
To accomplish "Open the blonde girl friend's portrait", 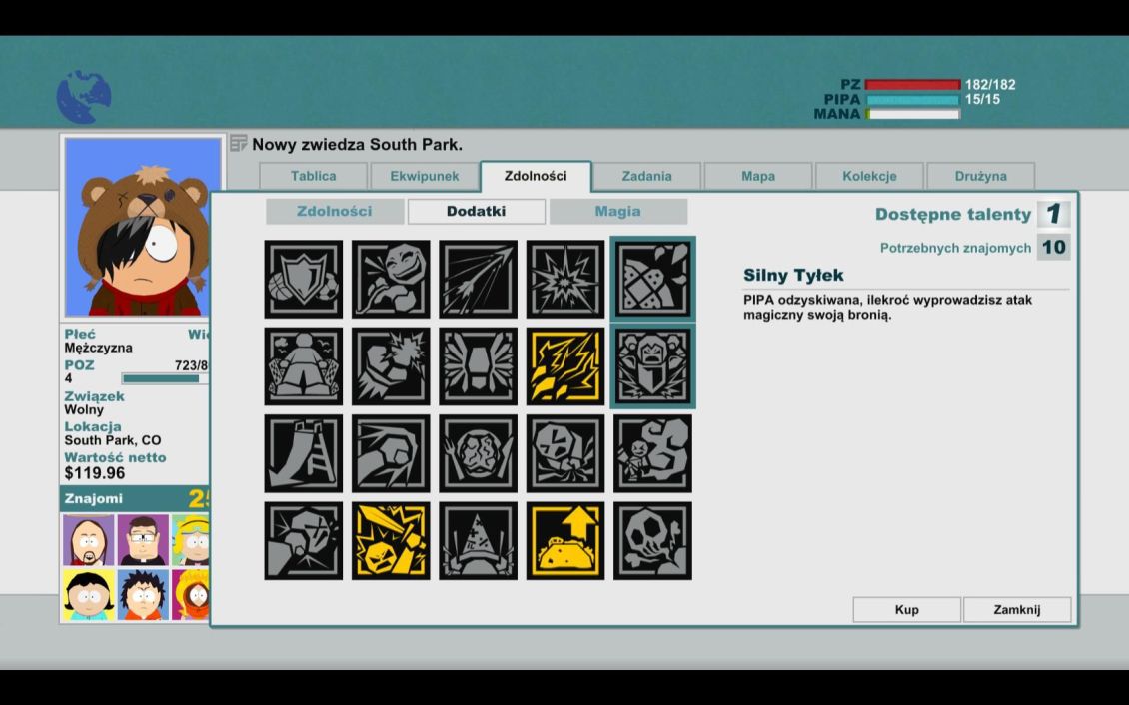I will click(x=191, y=540).
